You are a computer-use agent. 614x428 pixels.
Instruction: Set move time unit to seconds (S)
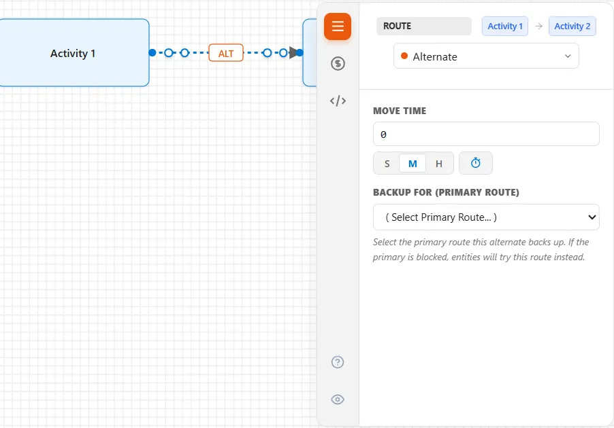[387, 163]
